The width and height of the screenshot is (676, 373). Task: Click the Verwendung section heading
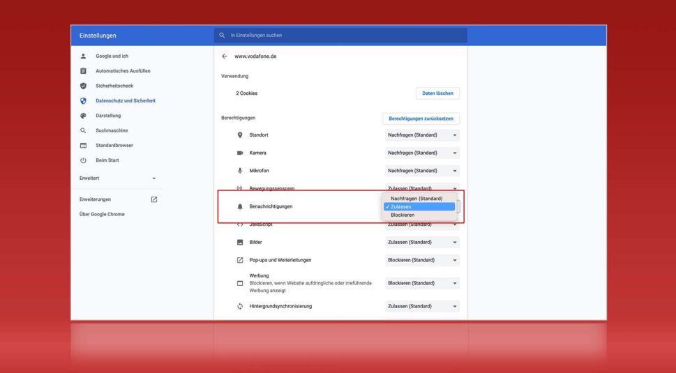click(234, 76)
